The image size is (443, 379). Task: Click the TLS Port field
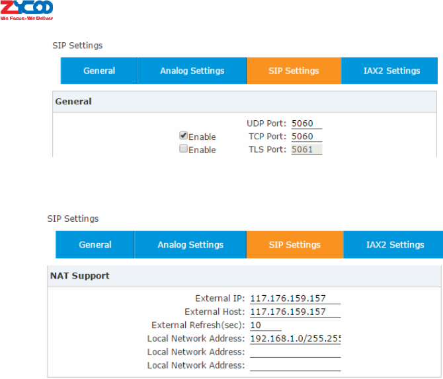tap(305, 150)
